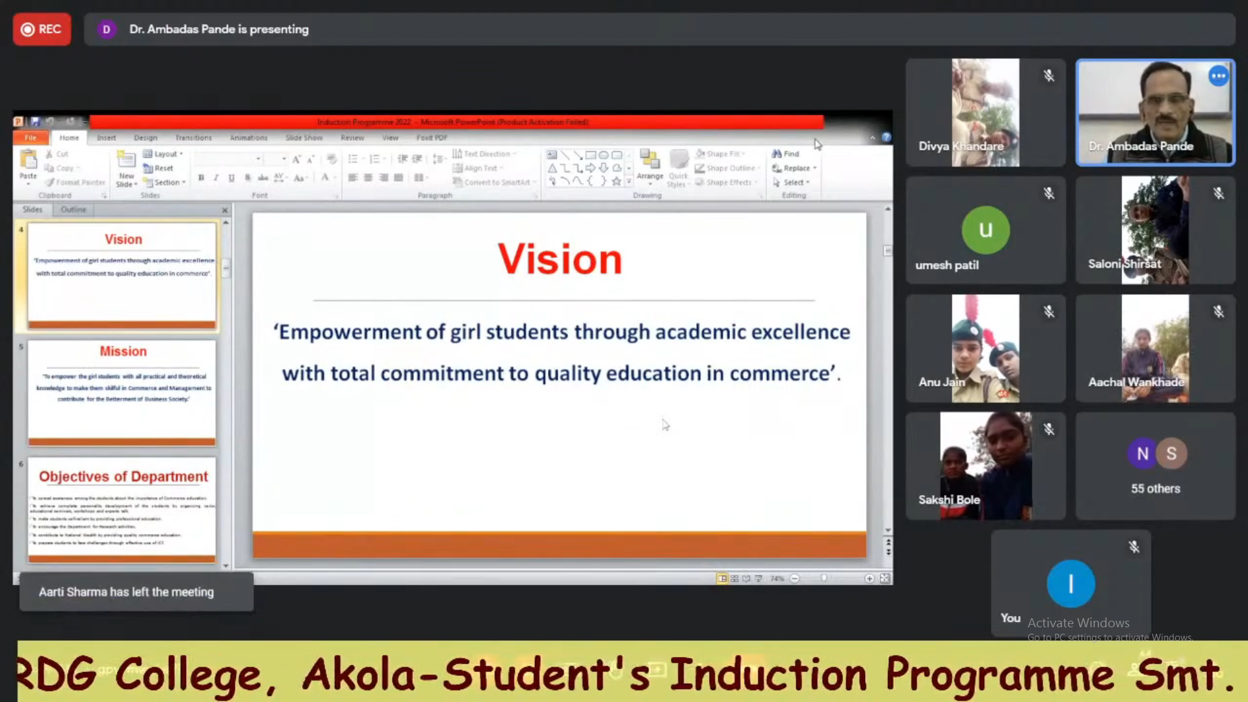The height and width of the screenshot is (702, 1248).
Task: Switch to the Insert ribbon tab
Action: point(106,138)
